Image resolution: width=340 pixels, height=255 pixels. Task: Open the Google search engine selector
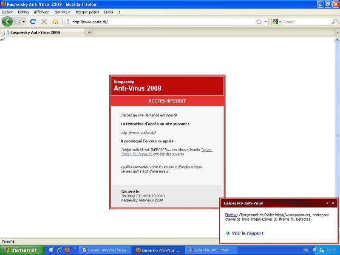276,22
